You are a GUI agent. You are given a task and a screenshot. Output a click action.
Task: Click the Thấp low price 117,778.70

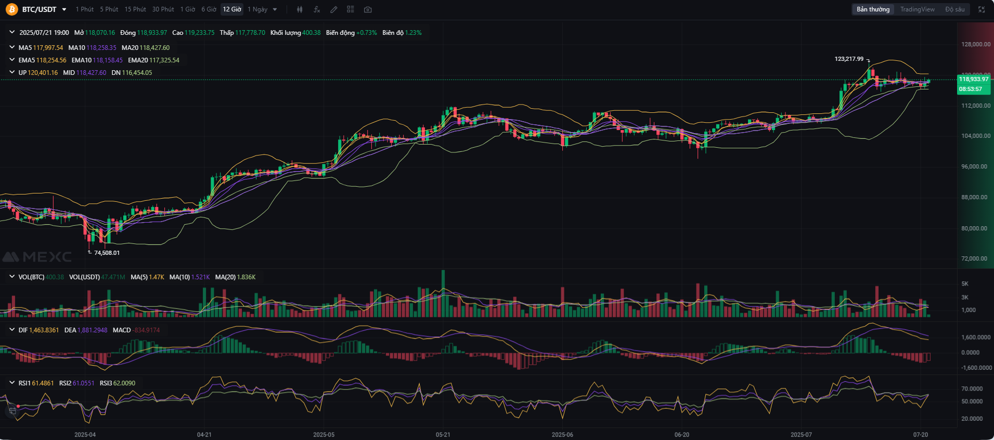(x=250, y=32)
